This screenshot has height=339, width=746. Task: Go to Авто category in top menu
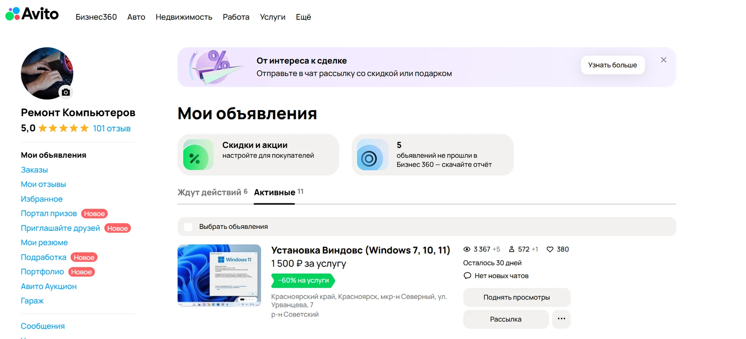136,17
